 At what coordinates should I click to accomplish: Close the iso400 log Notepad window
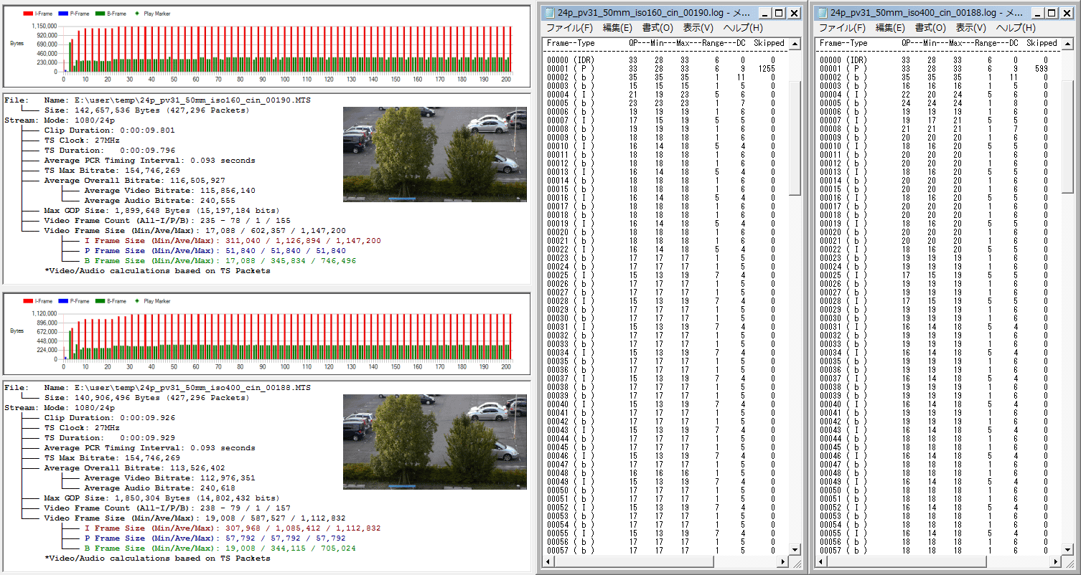click(1067, 13)
